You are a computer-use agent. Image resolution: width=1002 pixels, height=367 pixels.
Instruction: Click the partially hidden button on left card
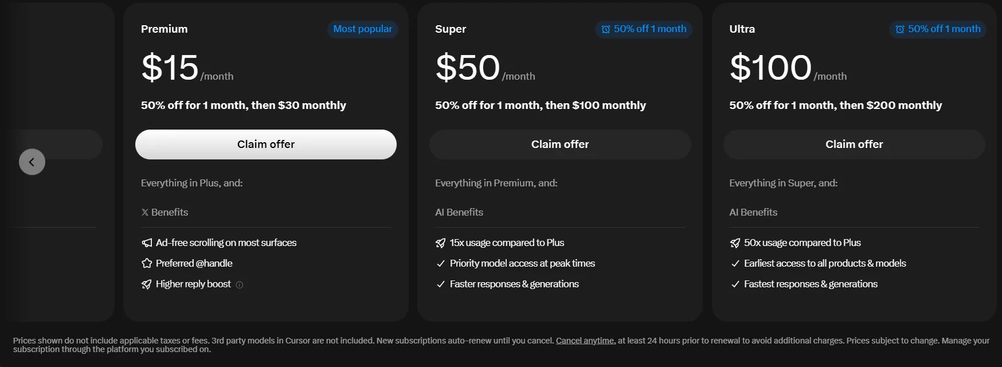[57, 145]
